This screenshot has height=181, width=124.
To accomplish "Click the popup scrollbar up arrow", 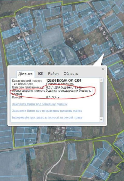I will (101, 80).
